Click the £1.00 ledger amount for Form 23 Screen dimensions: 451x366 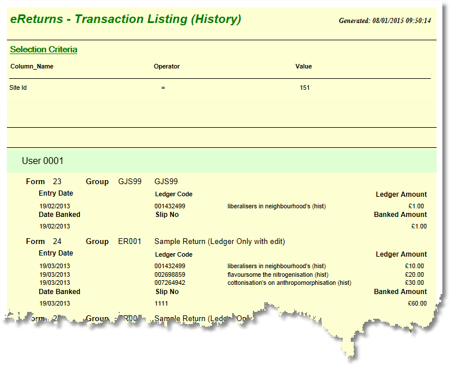click(x=417, y=206)
